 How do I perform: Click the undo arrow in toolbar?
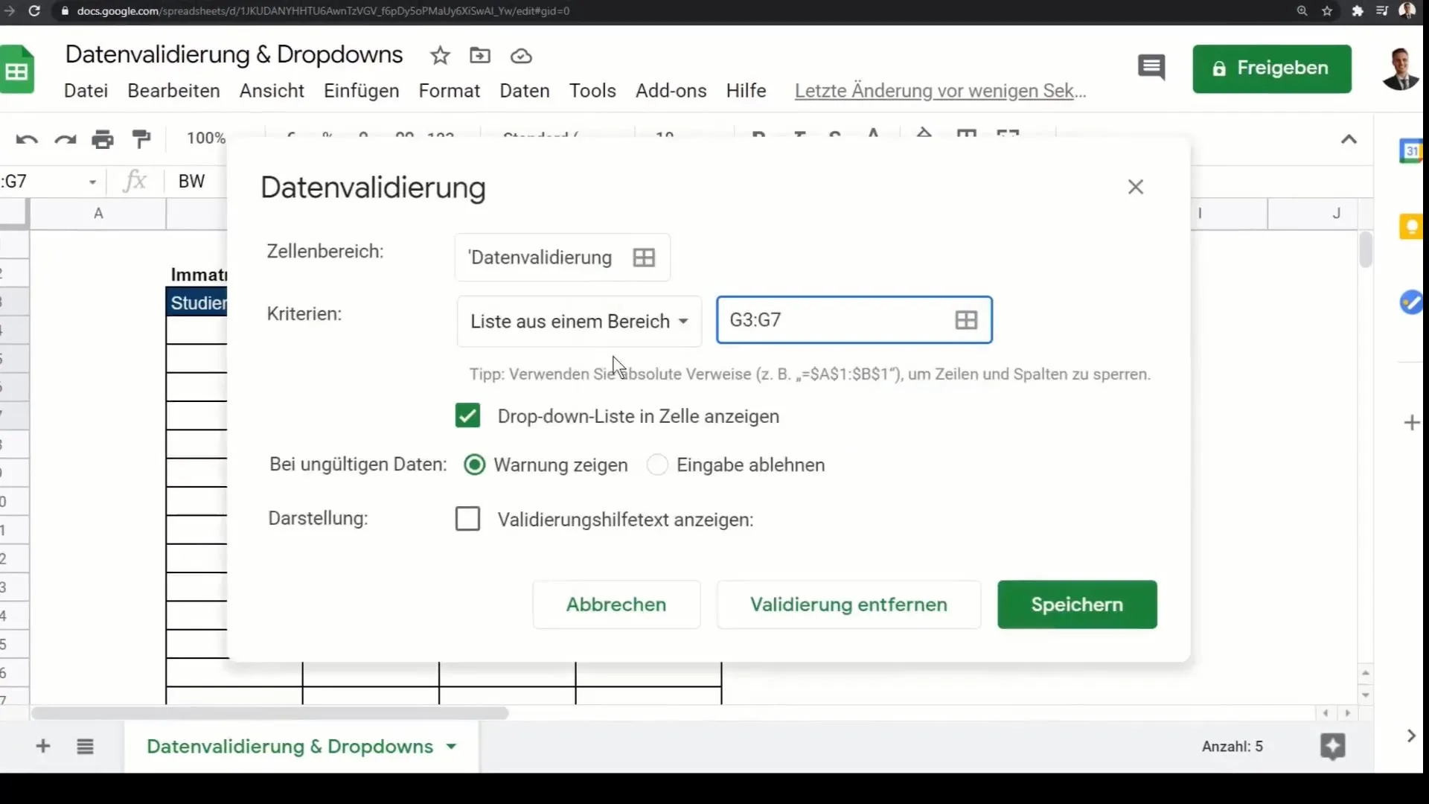point(27,139)
